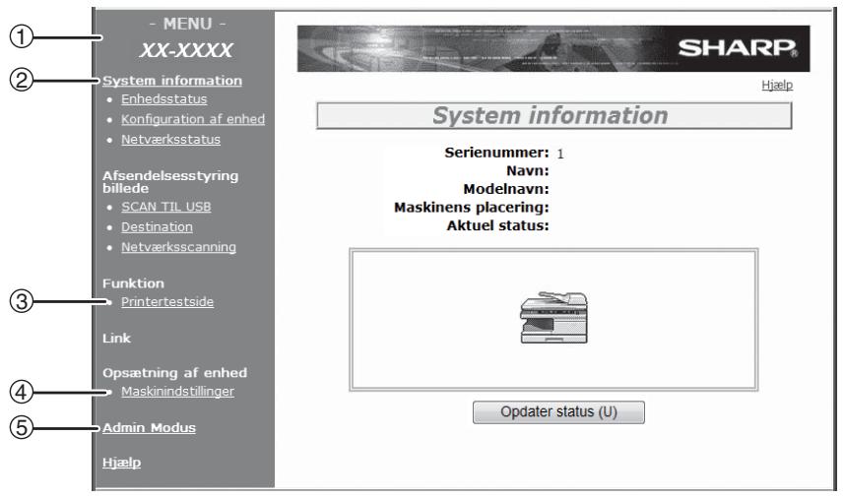Click the Navn label
The width and height of the screenshot is (844, 499).
[x=528, y=171]
